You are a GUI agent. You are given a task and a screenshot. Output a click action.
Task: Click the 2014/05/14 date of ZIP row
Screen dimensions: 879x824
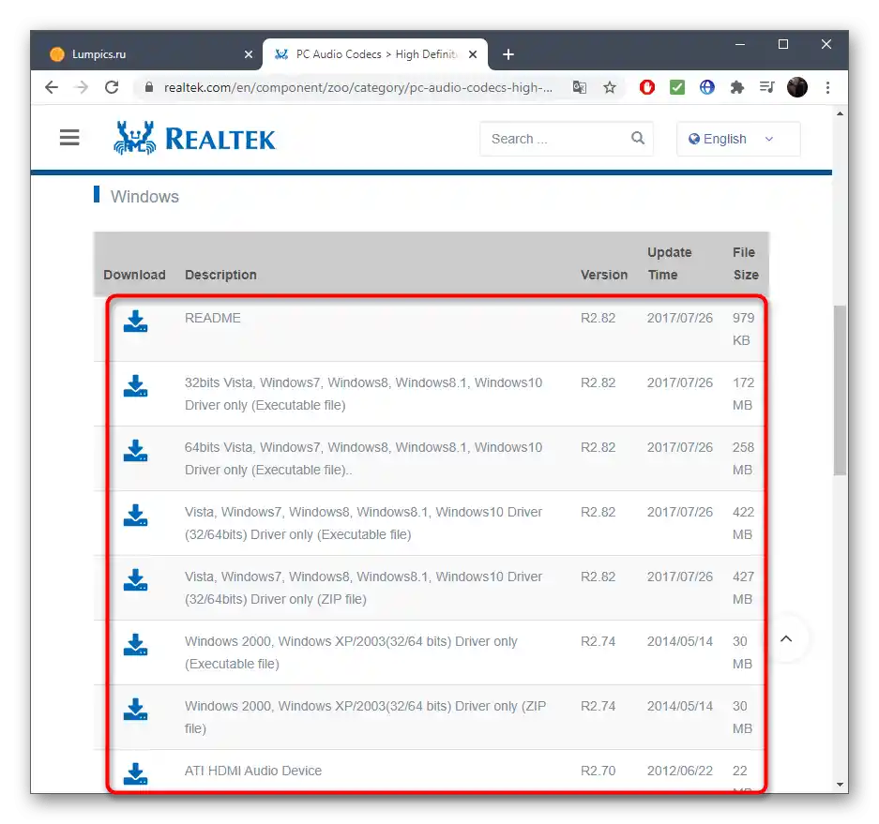pyautogui.click(x=679, y=706)
